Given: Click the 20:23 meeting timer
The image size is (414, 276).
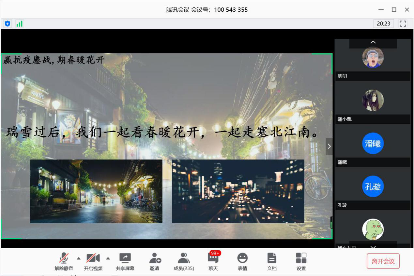Looking at the screenshot, I should [x=383, y=23].
